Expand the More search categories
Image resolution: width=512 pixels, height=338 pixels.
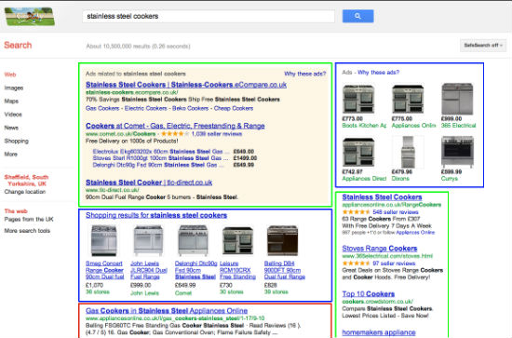(11, 154)
